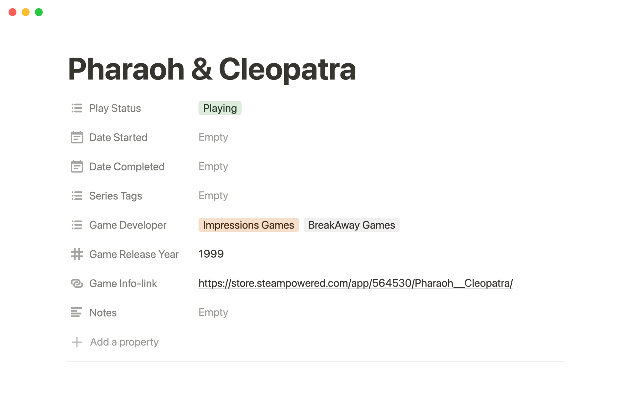Screen dimensions: 631x394
Task: Click the Date Started calendar icon
Action: (x=77, y=137)
